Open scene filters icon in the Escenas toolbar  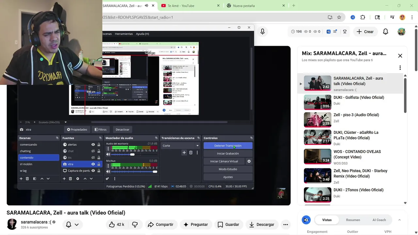[x=34, y=179]
